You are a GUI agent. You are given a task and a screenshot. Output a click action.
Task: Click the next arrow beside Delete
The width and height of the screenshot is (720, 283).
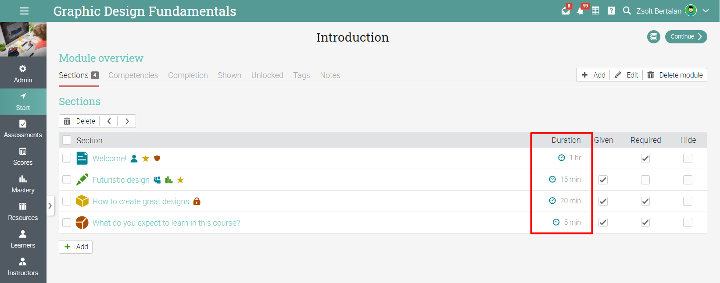click(x=127, y=121)
